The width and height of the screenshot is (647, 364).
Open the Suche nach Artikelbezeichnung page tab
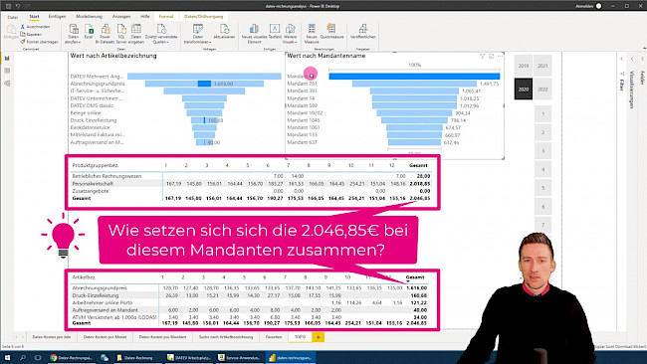point(226,337)
